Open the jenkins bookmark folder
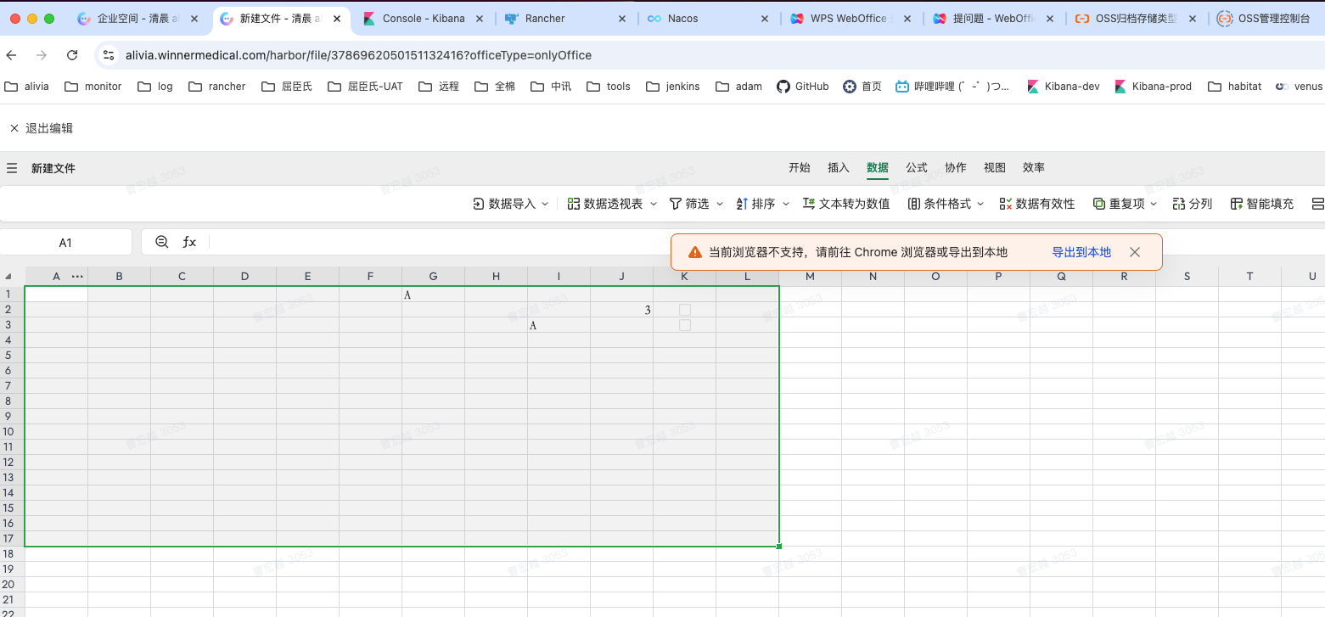This screenshot has height=617, width=1325. 673,87
